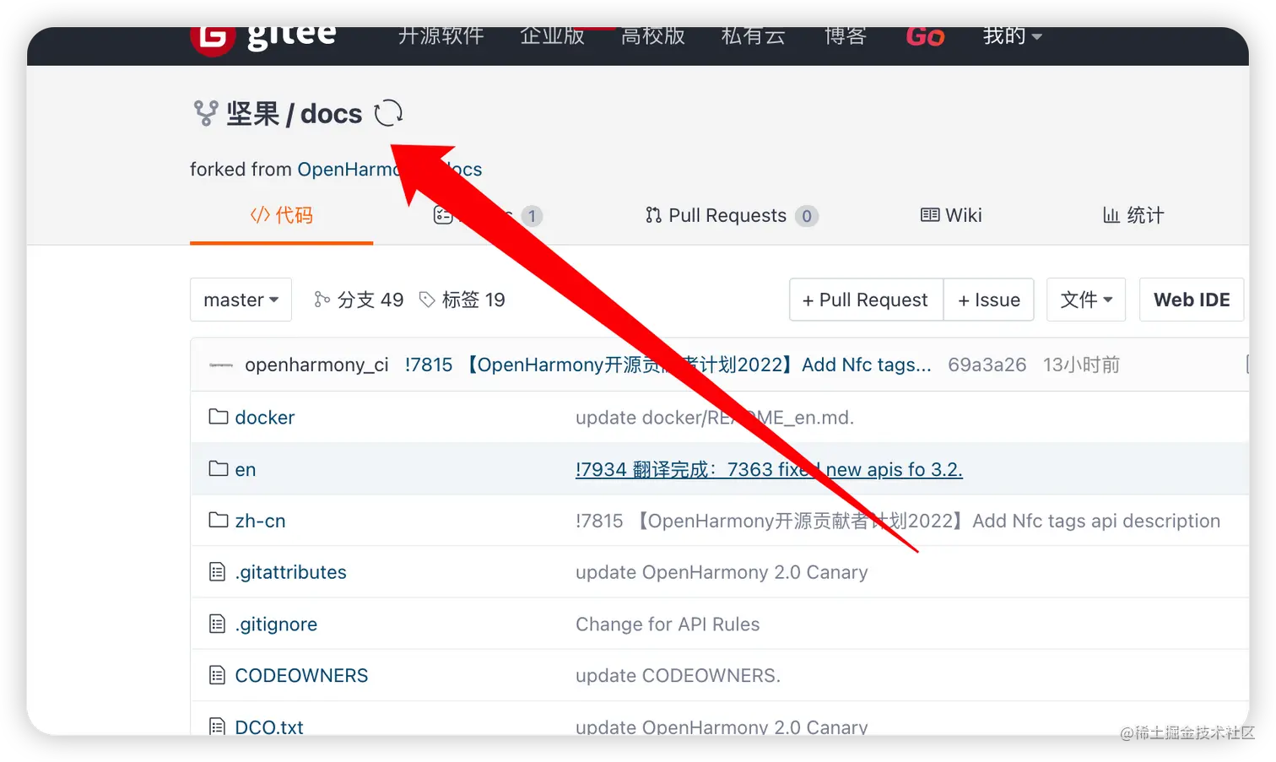Open commit hash 69a3a26
Screen dimensions: 1276x762
[987, 365]
